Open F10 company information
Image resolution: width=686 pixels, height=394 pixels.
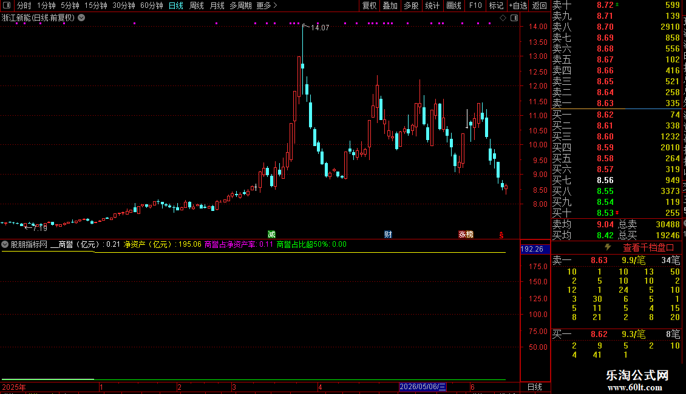click(475, 5)
